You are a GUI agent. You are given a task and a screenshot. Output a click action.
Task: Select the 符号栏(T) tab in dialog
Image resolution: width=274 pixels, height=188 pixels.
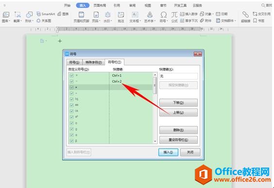click(x=115, y=62)
